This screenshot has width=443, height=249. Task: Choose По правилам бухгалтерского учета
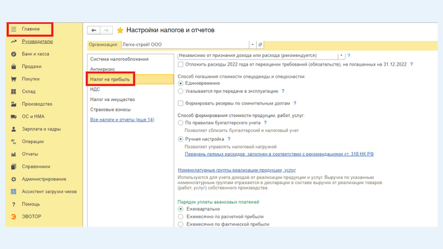point(181,123)
